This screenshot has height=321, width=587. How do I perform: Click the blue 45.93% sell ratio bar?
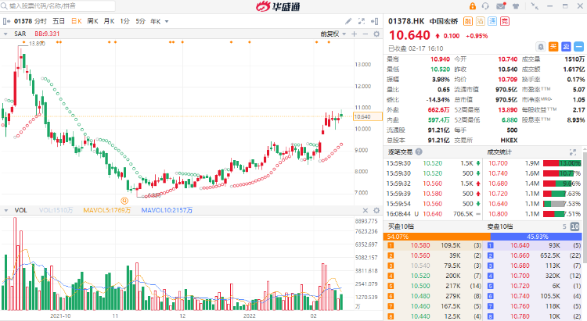point(536,237)
